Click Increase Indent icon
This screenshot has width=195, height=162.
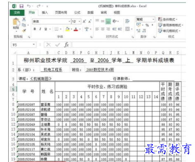tap(120, 29)
